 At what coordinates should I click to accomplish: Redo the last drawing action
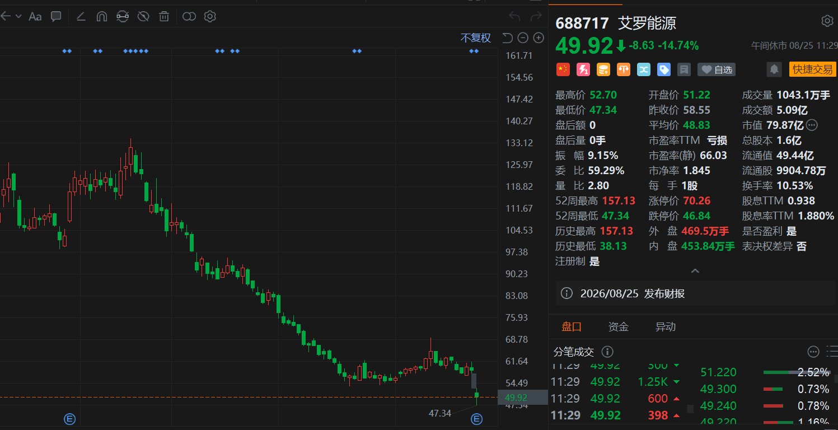[x=536, y=16]
